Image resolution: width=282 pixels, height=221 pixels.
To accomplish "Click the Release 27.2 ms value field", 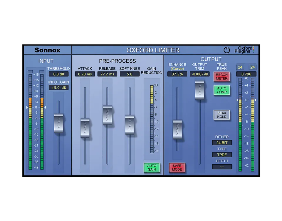I will pos(108,74).
